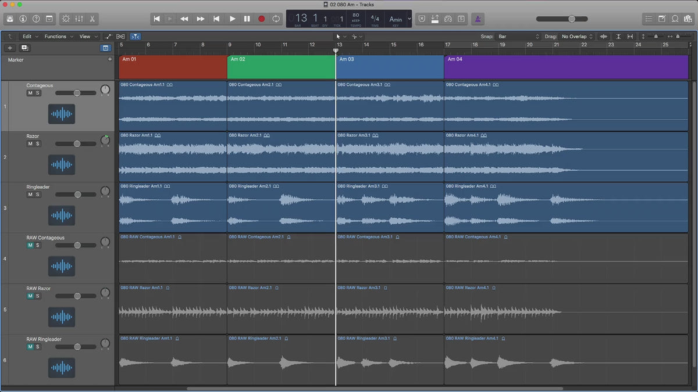
Task: Solo the Razor track
Action: coord(38,143)
